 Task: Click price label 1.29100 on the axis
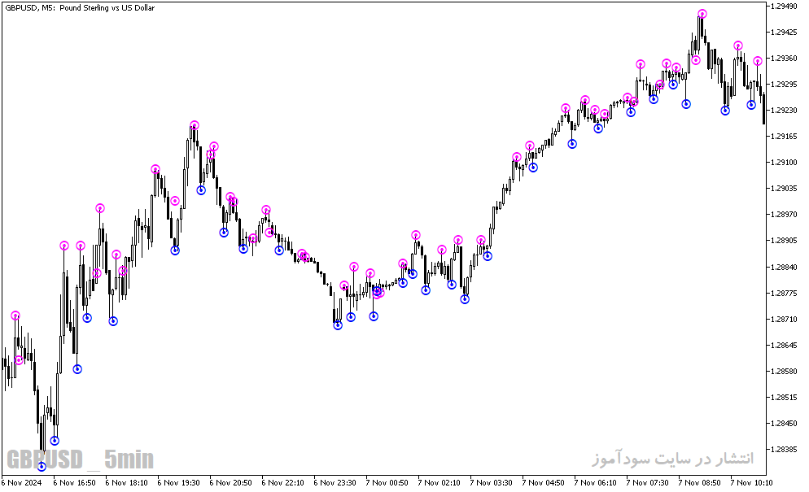click(x=784, y=163)
